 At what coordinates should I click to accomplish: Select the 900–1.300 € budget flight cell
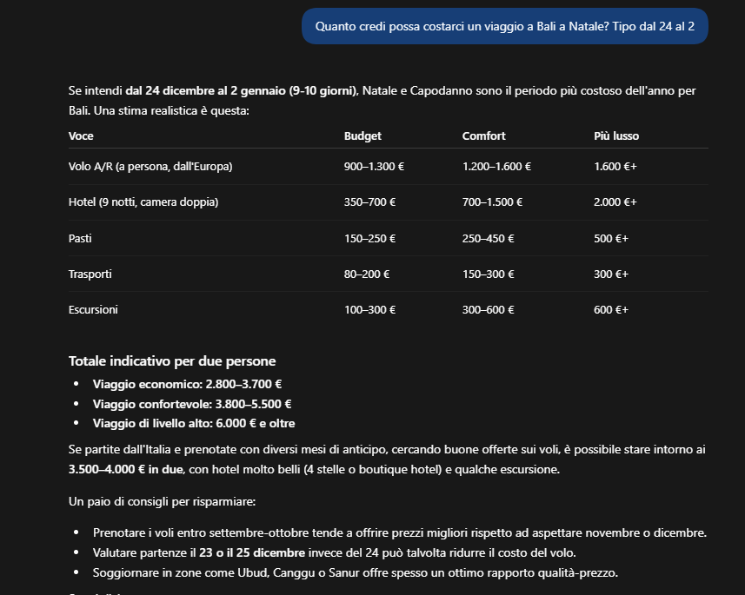click(x=374, y=167)
